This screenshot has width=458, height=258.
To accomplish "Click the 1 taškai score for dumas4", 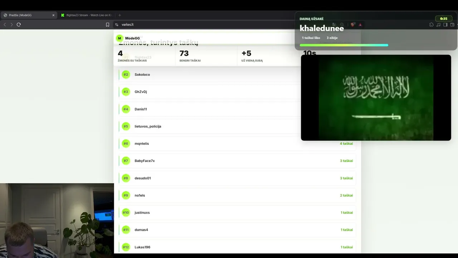I will click(347, 230).
